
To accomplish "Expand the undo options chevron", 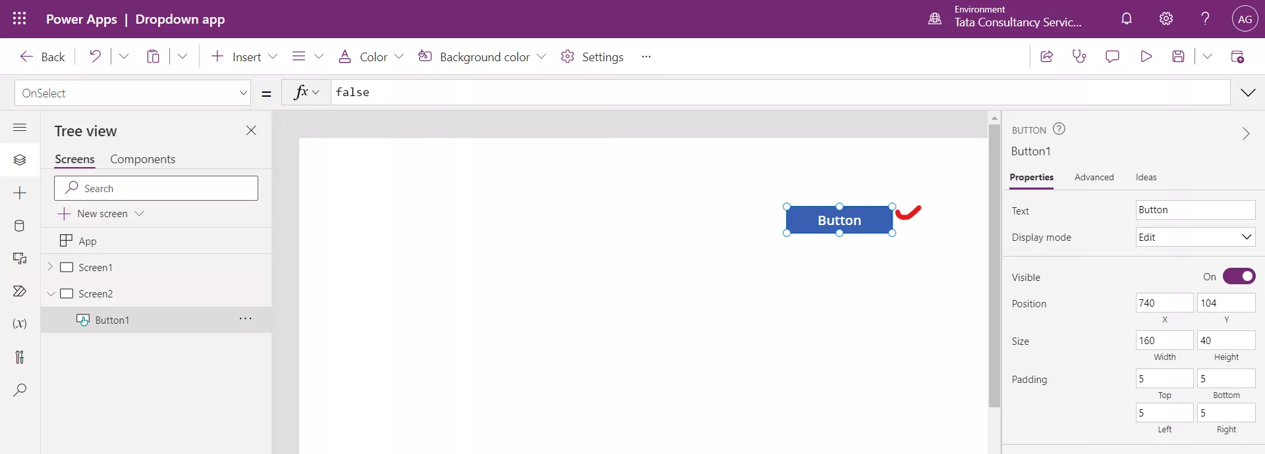I will pyautogui.click(x=124, y=57).
